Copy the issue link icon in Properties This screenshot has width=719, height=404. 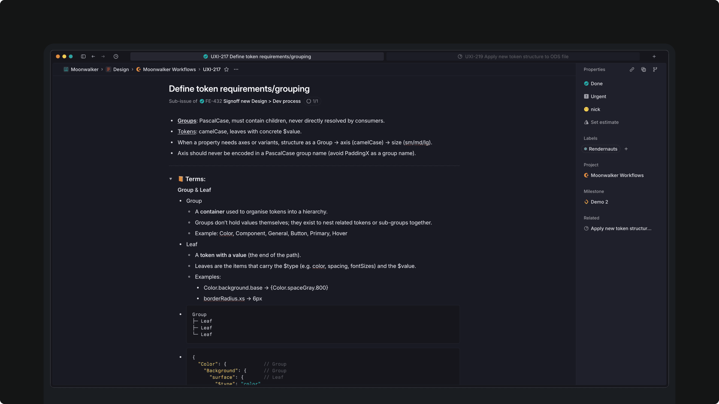(x=632, y=69)
